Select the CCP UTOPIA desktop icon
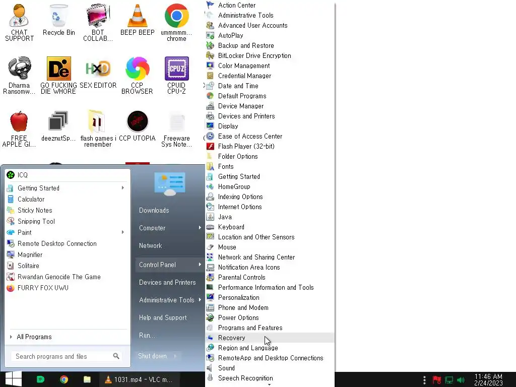This screenshot has width=516, height=387. click(x=137, y=125)
